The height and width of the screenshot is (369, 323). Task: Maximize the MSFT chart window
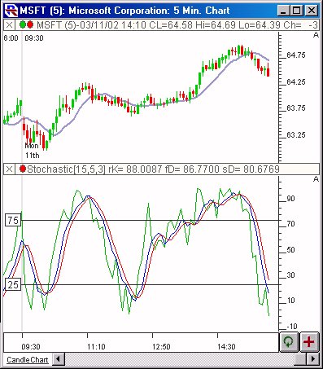pos(297,11)
